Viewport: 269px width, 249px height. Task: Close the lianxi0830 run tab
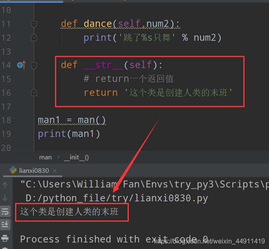(55, 171)
